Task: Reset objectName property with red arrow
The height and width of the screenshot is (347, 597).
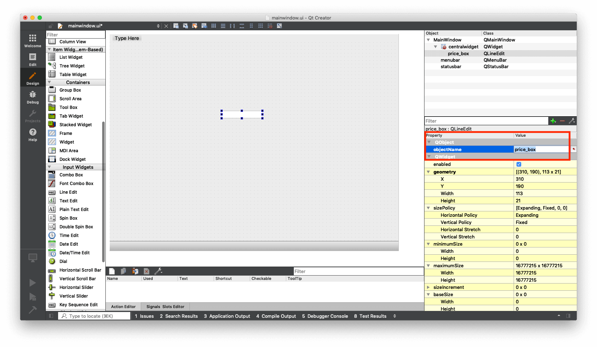Action: pos(574,149)
